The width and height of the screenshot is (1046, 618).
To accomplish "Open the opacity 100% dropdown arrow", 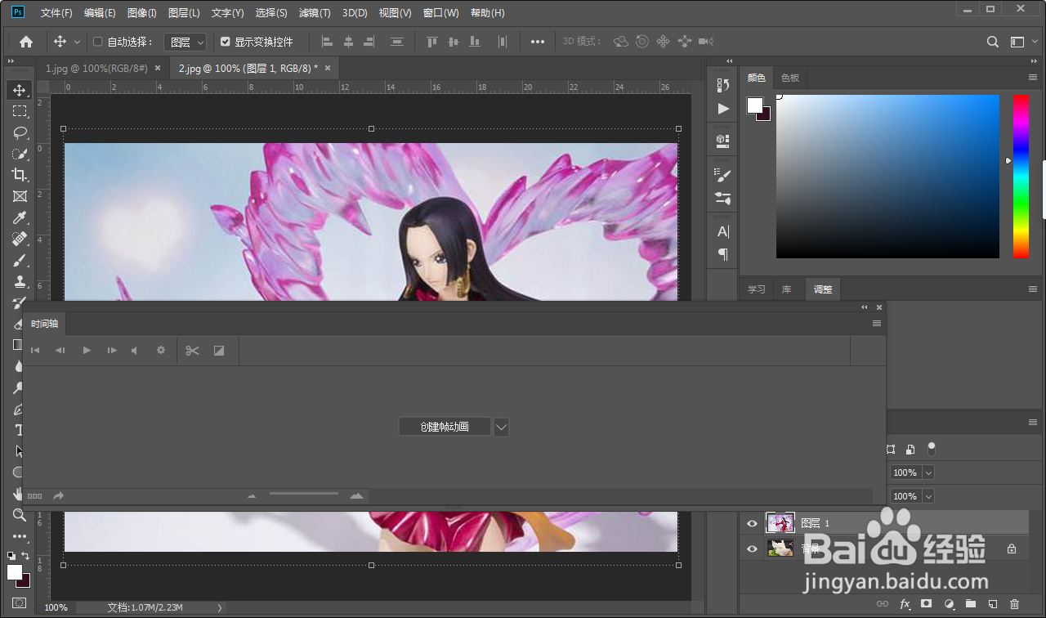I will point(928,472).
